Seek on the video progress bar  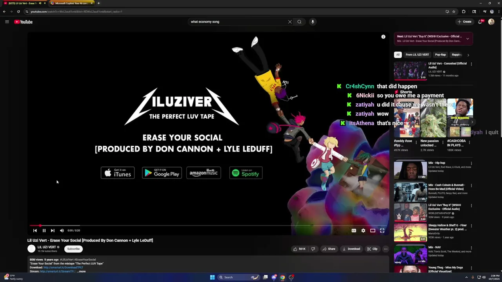click(x=208, y=226)
